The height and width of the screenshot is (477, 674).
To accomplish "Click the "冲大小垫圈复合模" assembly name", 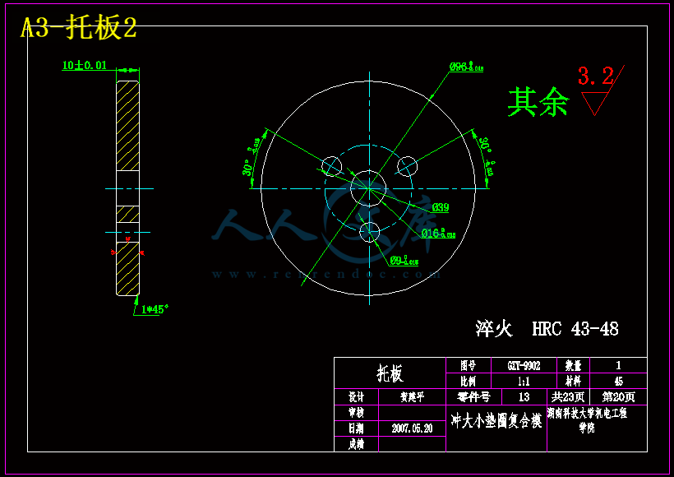I will (x=496, y=420).
